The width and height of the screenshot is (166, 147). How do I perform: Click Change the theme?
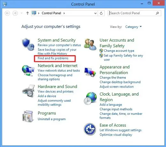(113, 78)
